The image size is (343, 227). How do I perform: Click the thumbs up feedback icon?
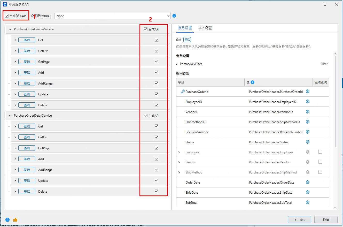click(15, 220)
